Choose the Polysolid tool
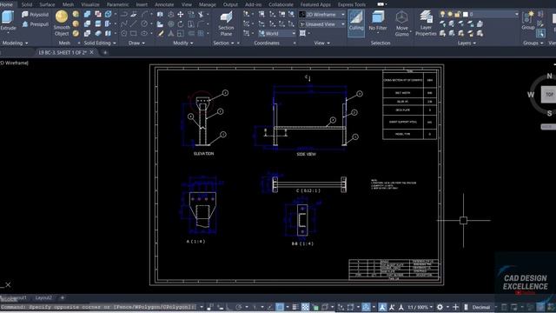This screenshot has width=556, height=313. tap(35, 15)
